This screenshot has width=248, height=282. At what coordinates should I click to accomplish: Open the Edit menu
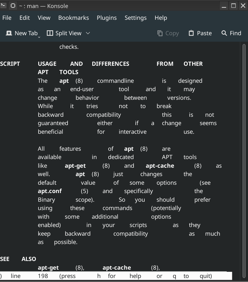coord(25,18)
